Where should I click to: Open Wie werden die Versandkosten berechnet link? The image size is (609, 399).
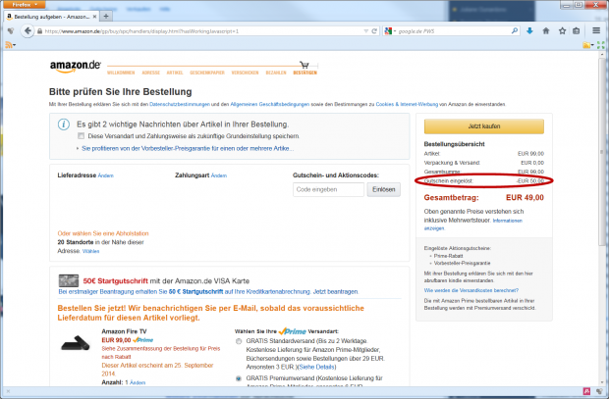click(x=471, y=290)
